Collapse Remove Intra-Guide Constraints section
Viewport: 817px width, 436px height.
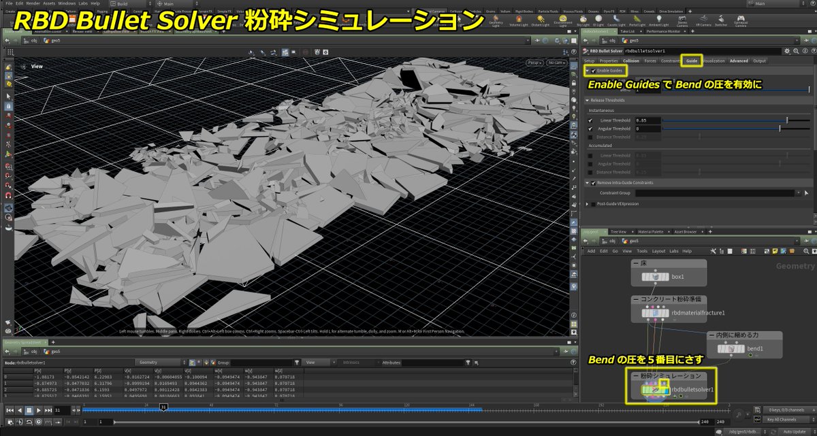587,183
